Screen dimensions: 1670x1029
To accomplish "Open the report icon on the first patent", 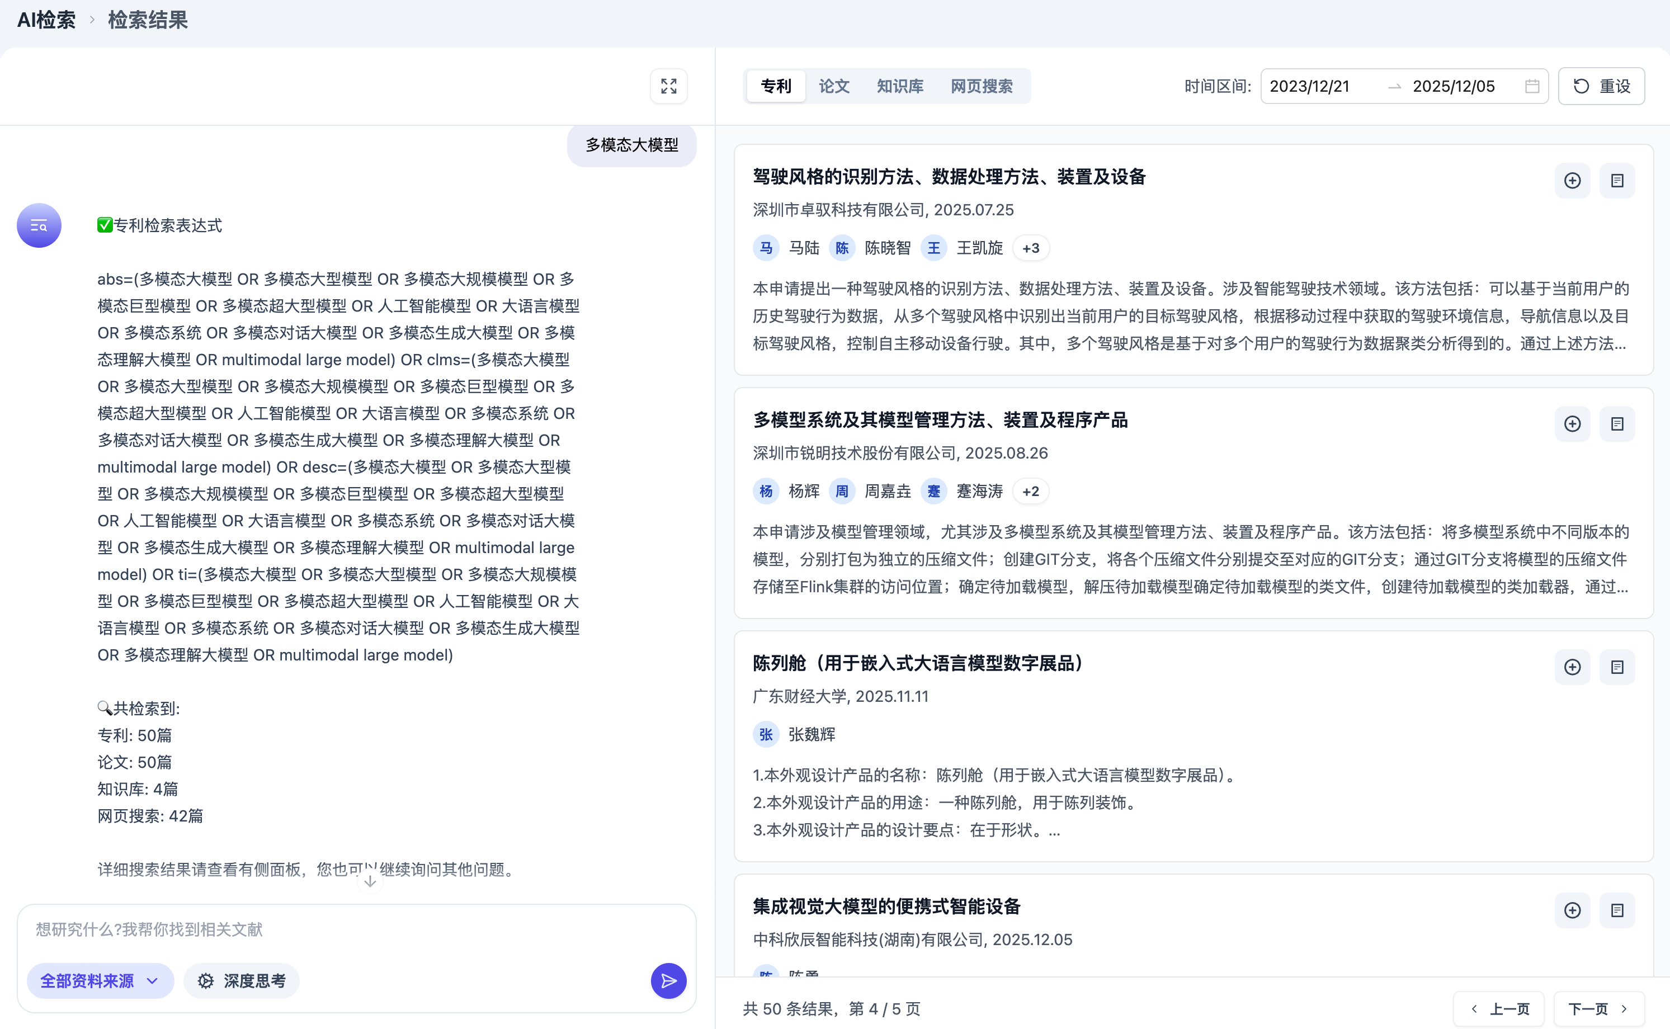I will pos(1617,180).
